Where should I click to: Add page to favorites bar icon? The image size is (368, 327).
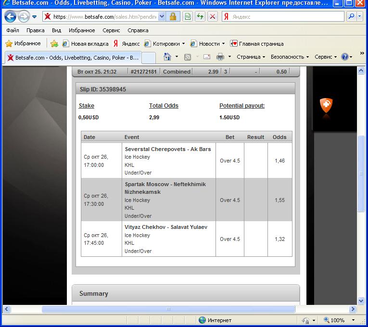point(54,44)
